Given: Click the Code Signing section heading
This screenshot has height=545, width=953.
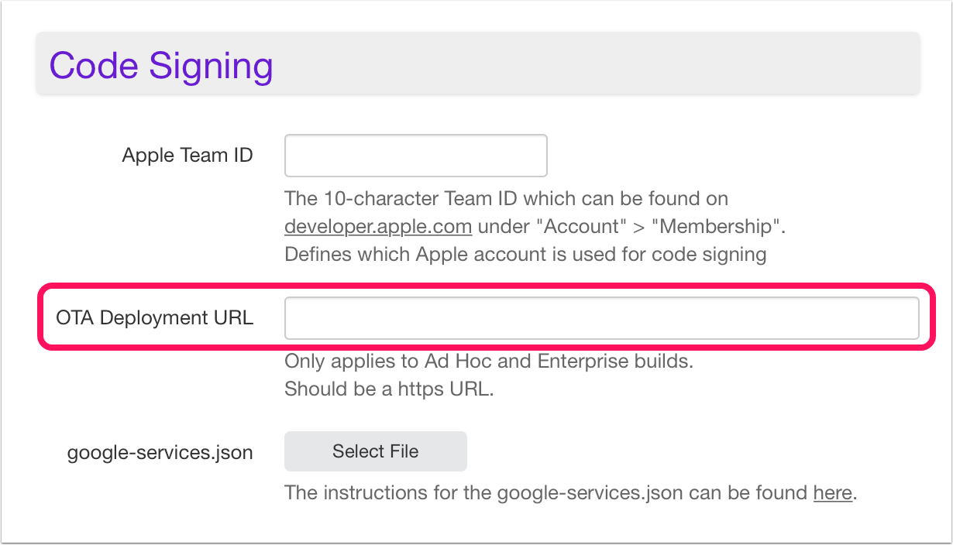Looking at the screenshot, I should [x=161, y=65].
